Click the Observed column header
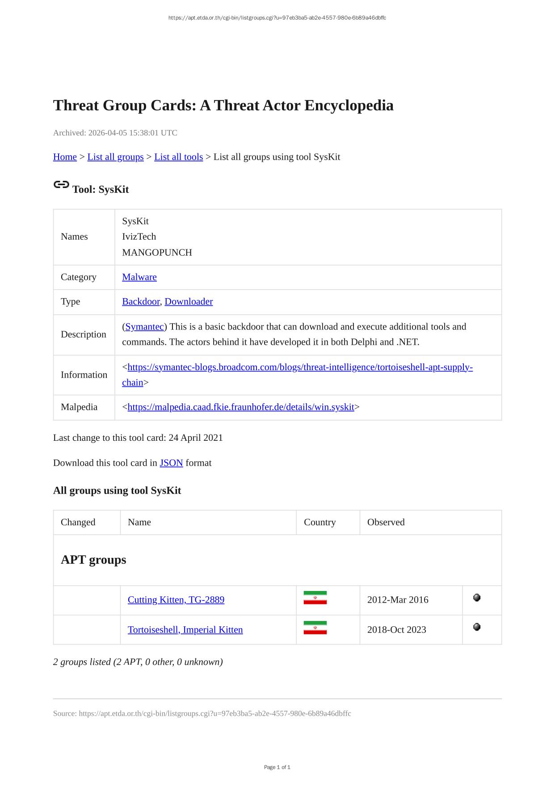The height and width of the screenshot is (785, 555). pyautogui.click(x=386, y=523)
